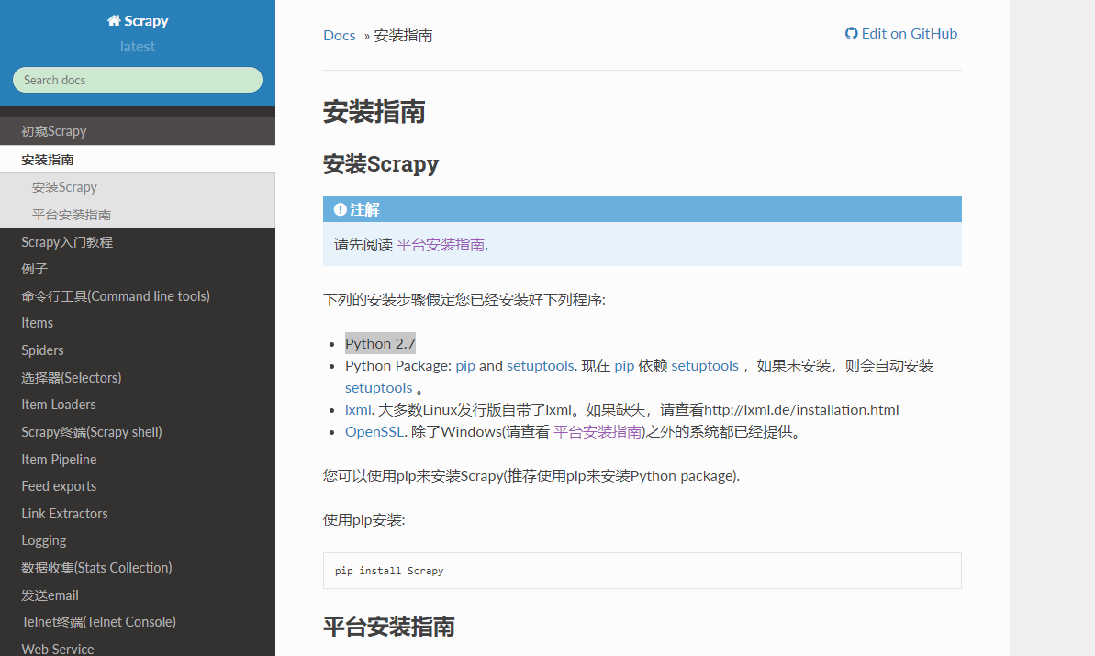Click the setuptools link on the wrapped line
The width and height of the screenshot is (1095, 656).
pos(378,388)
